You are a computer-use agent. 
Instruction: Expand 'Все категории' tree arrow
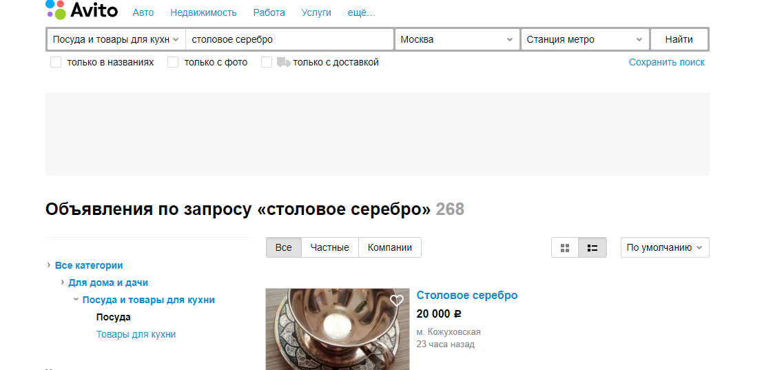(x=49, y=265)
